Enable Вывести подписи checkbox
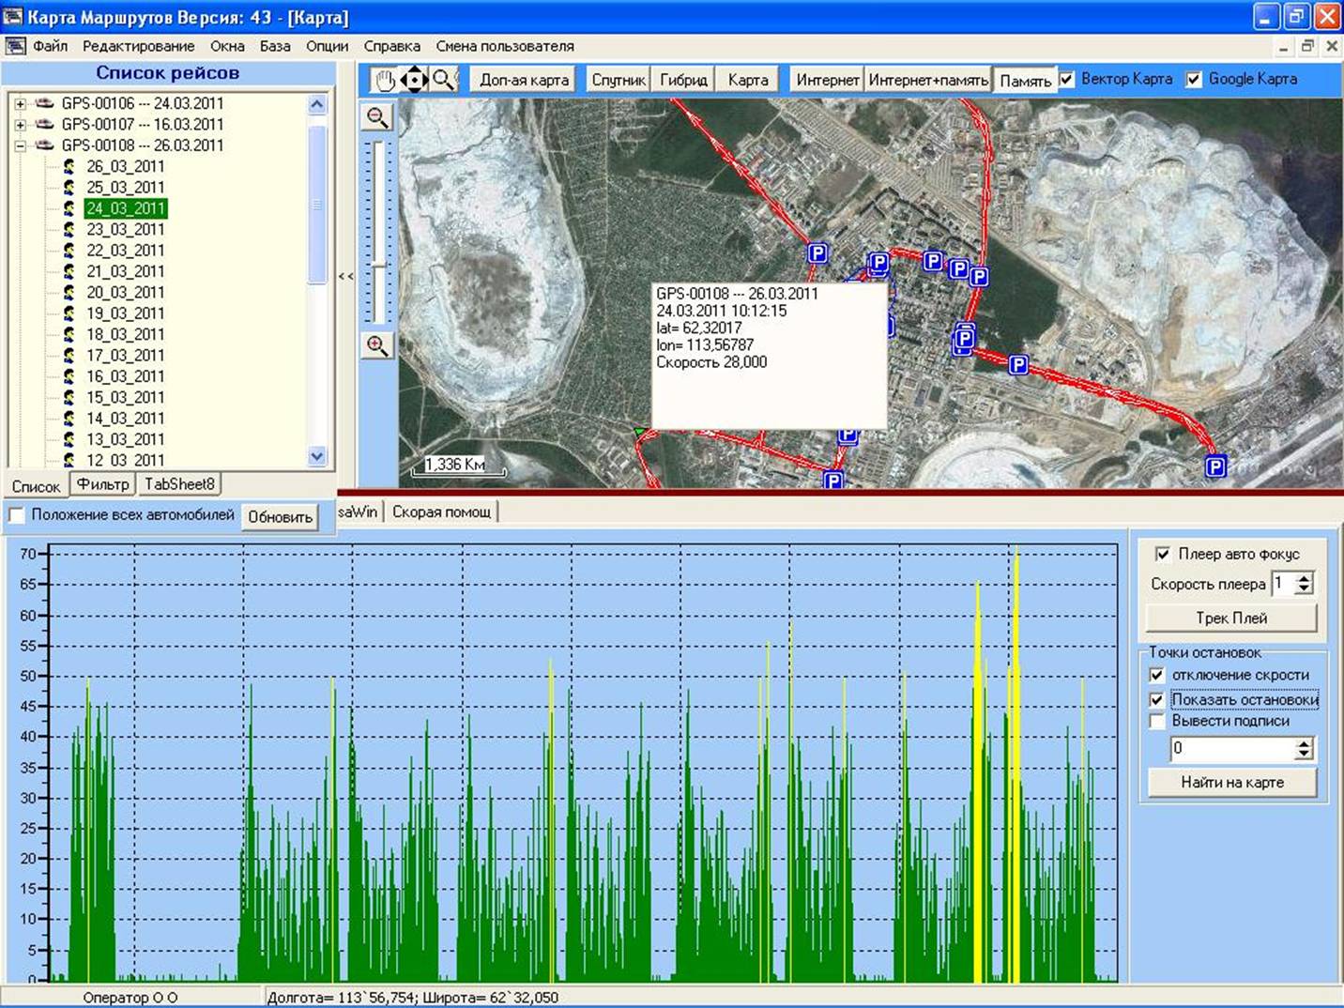 (1157, 721)
